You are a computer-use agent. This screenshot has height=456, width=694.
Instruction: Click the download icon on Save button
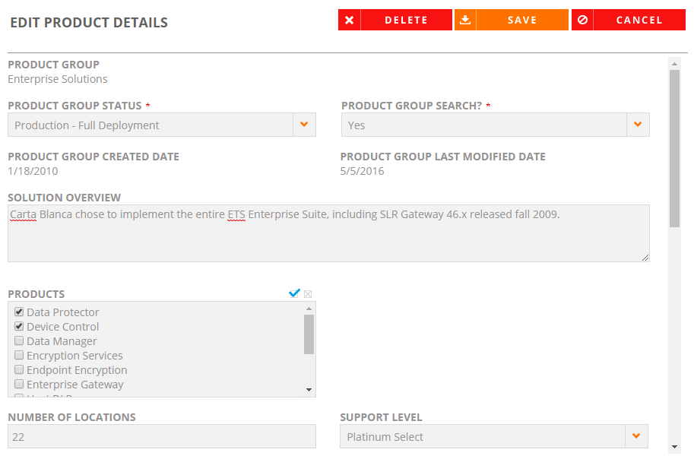tap(465, 20)
